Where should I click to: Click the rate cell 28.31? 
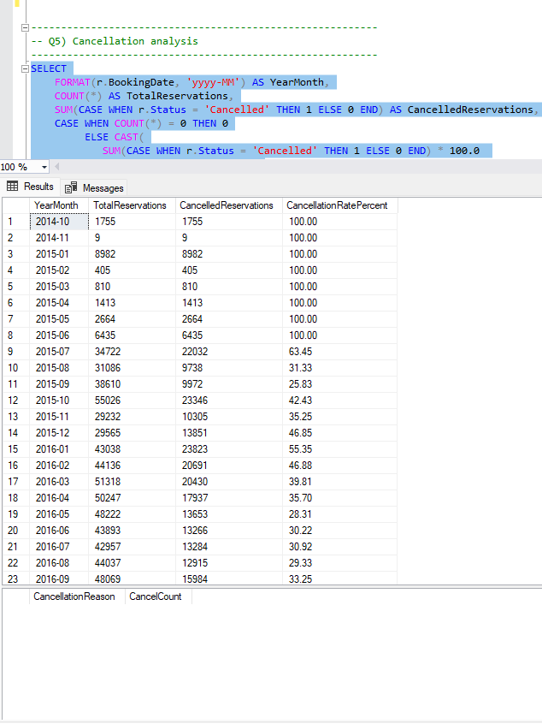click(x=340, y=514)
